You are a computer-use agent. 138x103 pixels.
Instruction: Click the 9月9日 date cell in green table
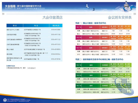point(79,86)
